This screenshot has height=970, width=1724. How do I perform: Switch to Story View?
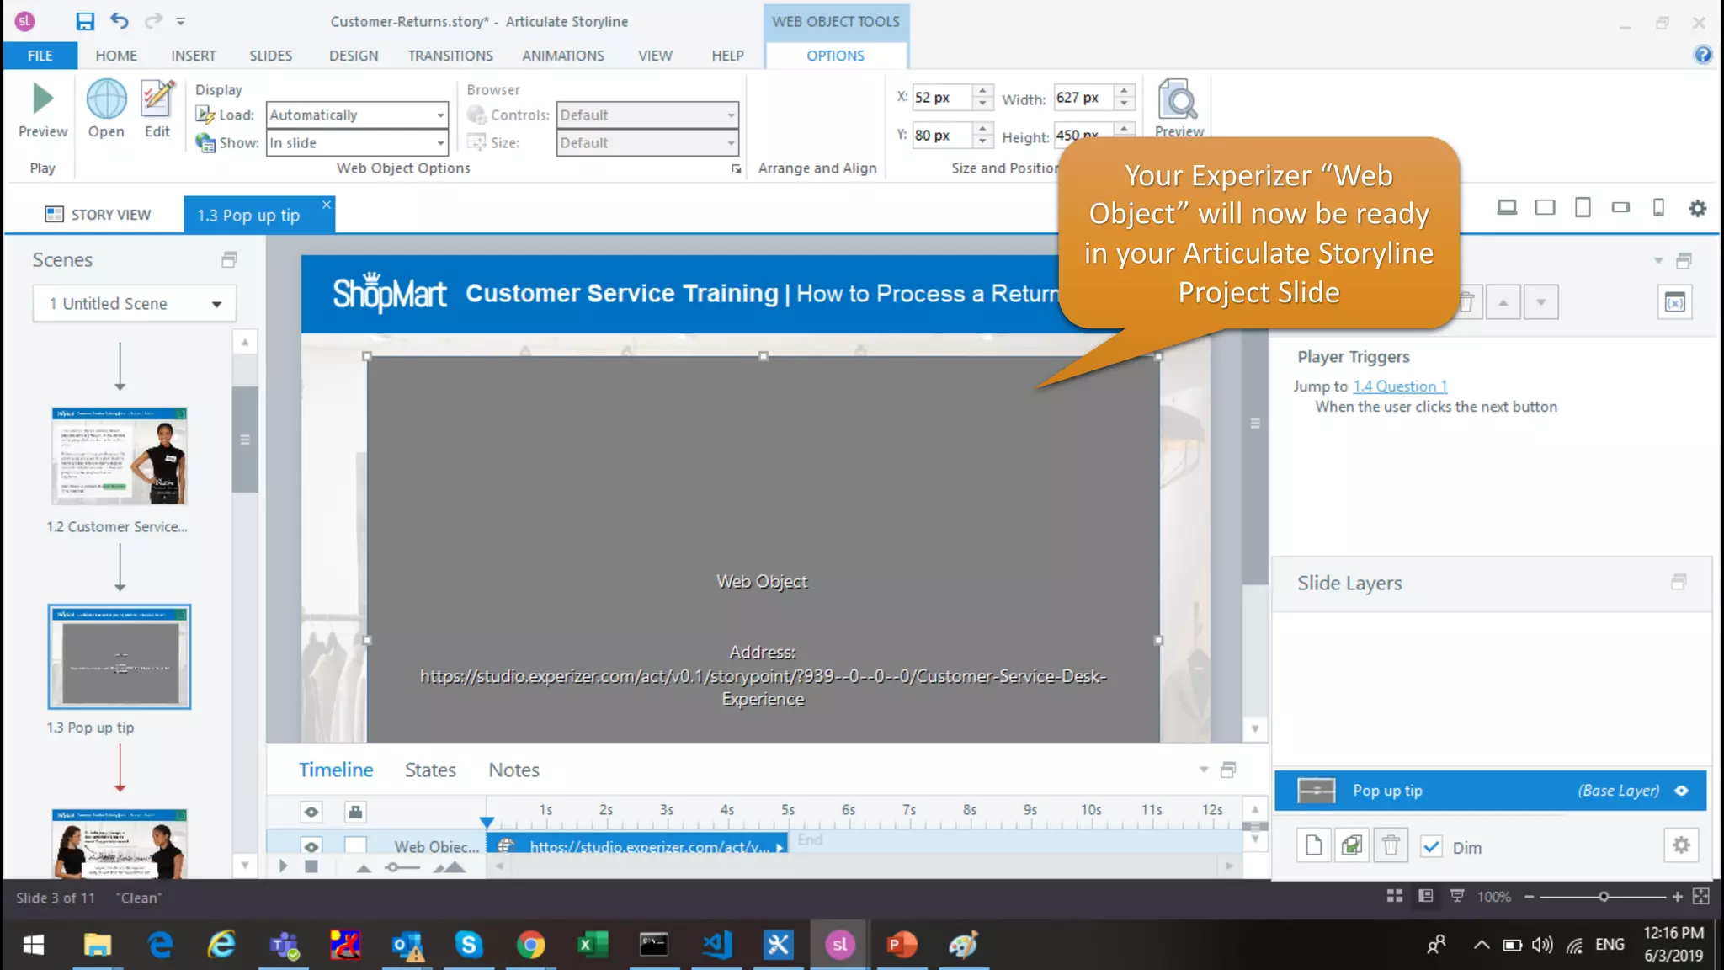pos(98,215)
